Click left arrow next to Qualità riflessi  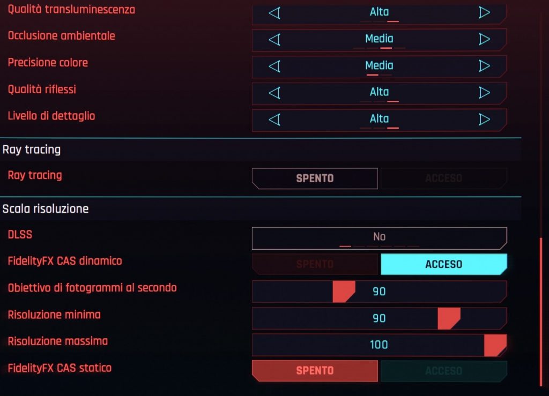pos(274,93)
